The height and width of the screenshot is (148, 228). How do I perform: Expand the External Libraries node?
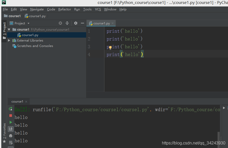coord(9,40)
